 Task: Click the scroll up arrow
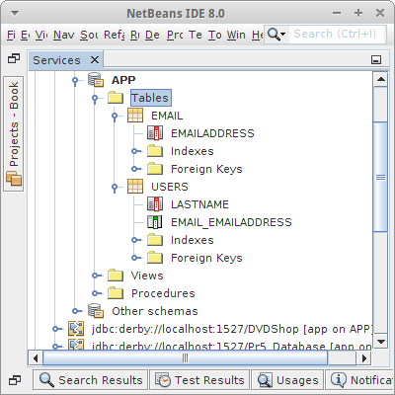[381, 79]
